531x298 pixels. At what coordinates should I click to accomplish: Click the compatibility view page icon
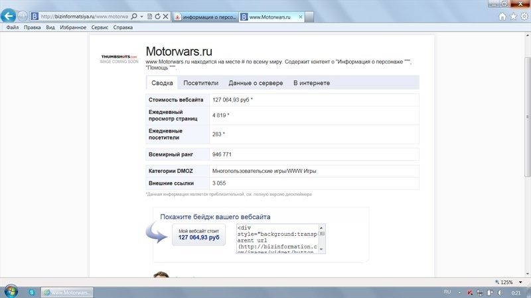coord(150,16)
